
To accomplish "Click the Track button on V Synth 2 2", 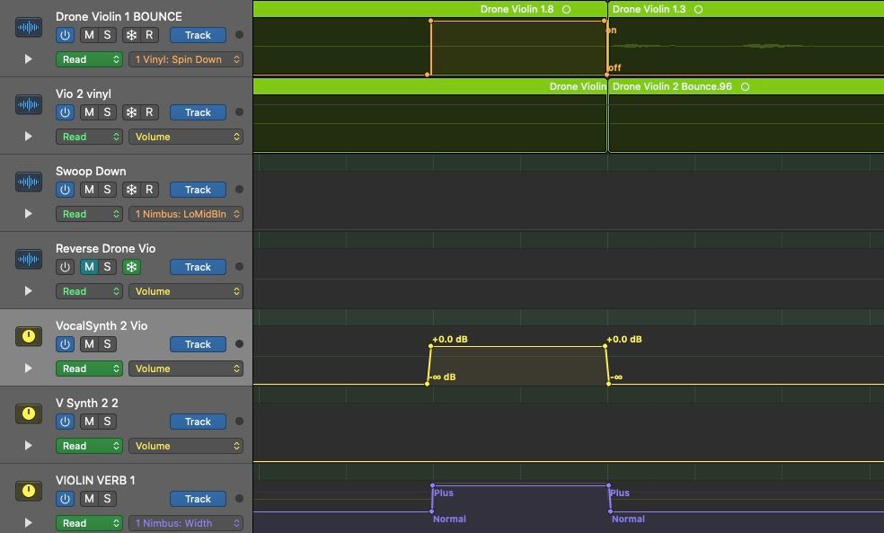I will (197, 422).
